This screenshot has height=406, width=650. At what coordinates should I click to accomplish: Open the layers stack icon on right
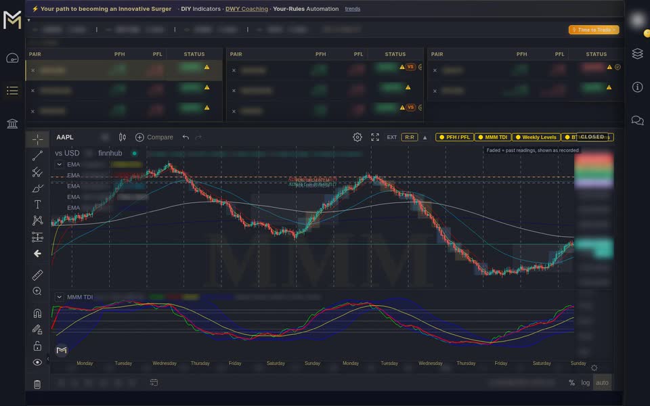(638, 53)
